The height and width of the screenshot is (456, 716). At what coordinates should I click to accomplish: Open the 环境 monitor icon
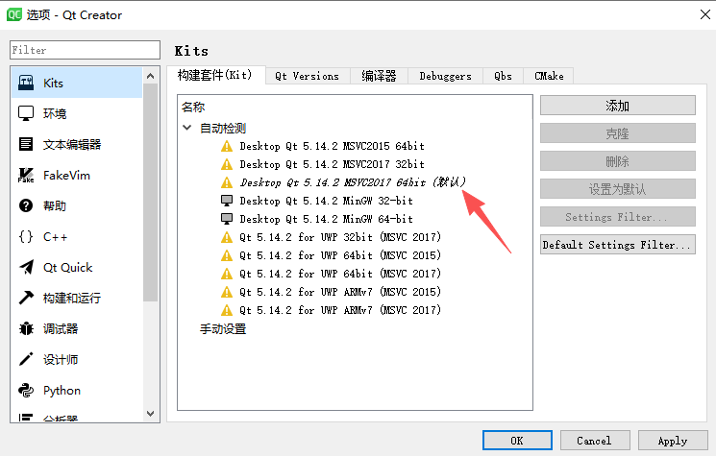point(26,113)
